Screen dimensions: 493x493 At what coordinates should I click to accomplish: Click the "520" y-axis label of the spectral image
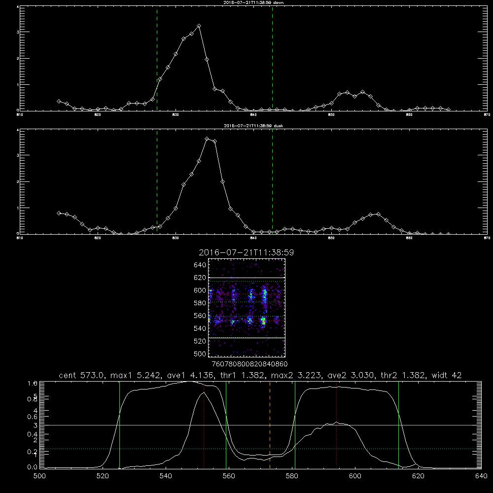(x=200, y=341)
